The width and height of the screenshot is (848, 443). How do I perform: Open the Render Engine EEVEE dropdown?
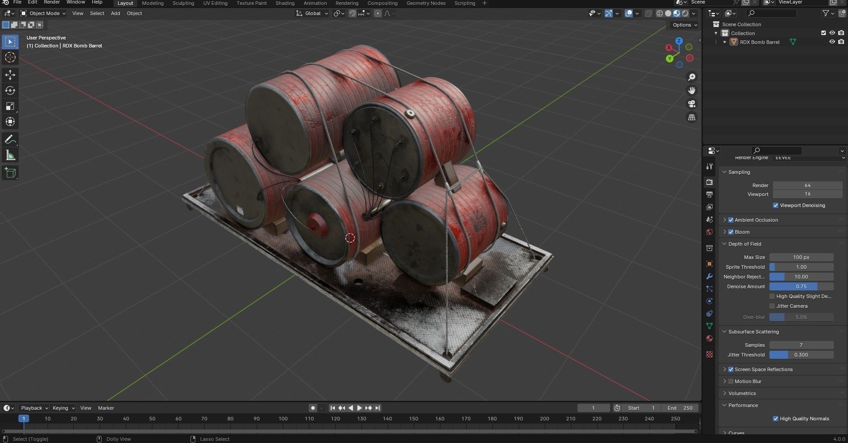pyautogui.click(x=808, y=157)
